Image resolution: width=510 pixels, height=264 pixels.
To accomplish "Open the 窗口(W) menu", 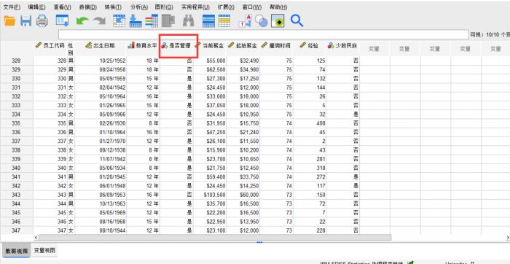I will coord(252,7).
